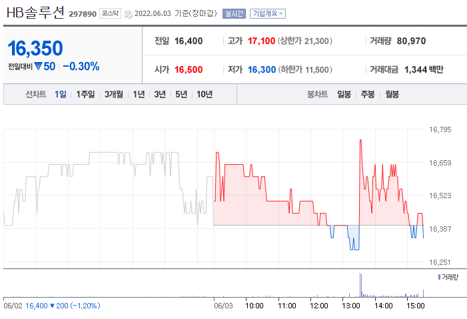Click the 거래대금 value 1,344 백만
This screenshot has height=319, width=467.
tap(424, 69)
